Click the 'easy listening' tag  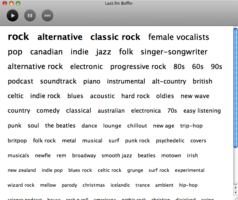202,111
